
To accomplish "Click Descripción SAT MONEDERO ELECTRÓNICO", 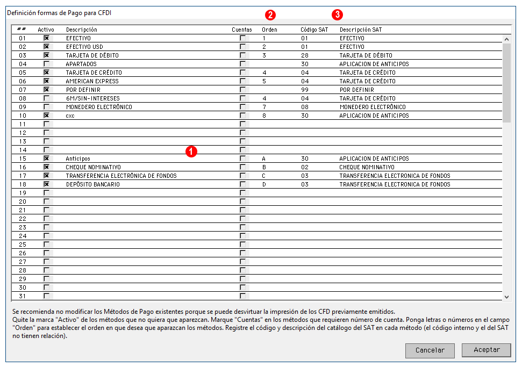I will 373,107.
